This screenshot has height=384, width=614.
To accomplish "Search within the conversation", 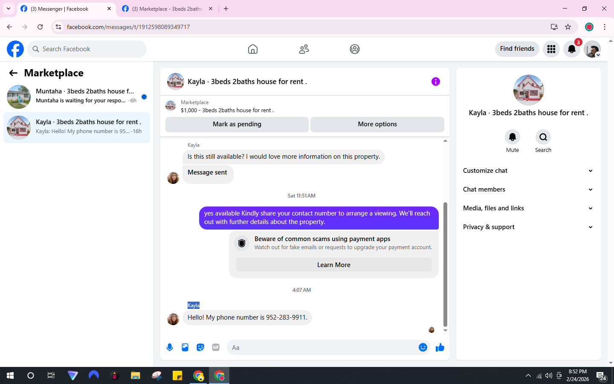I will pos(543,137).
